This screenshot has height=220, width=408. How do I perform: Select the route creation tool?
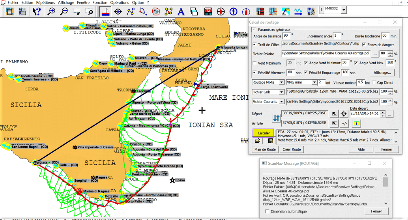pos(131,11)
